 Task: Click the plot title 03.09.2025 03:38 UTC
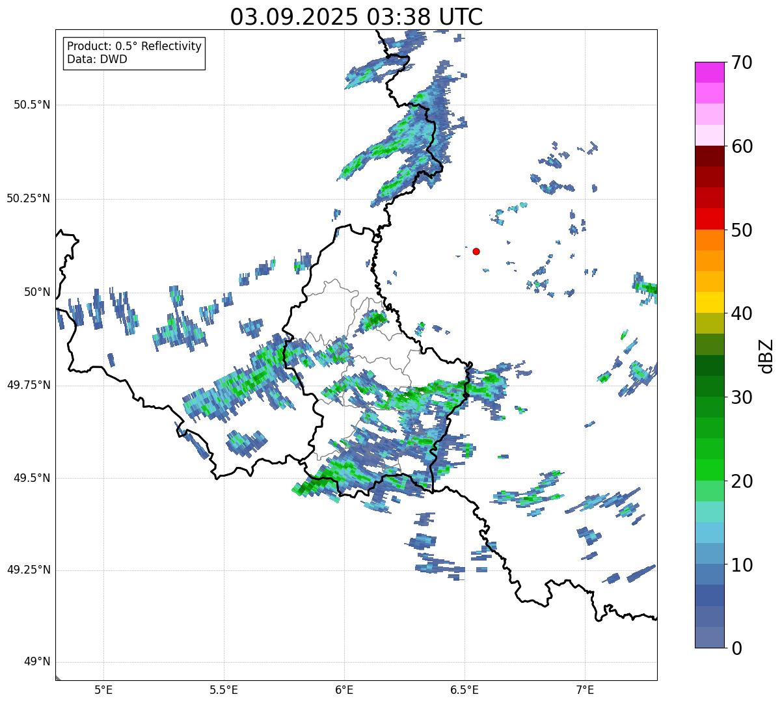click(x=357, y=17)
